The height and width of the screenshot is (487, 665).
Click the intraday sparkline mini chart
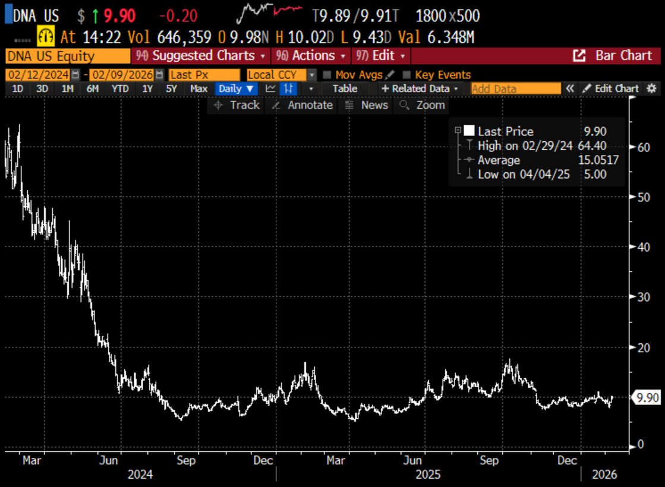point(270,12)
